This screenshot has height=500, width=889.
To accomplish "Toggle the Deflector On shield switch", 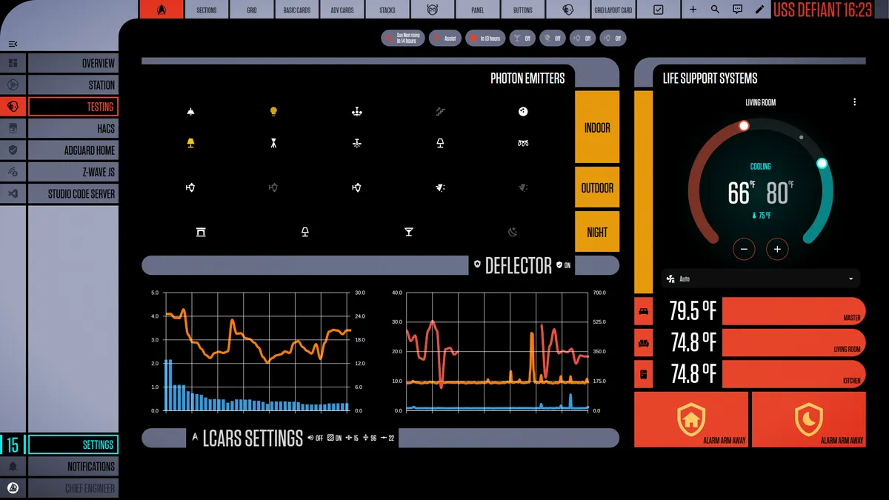I will click(563, 265).
